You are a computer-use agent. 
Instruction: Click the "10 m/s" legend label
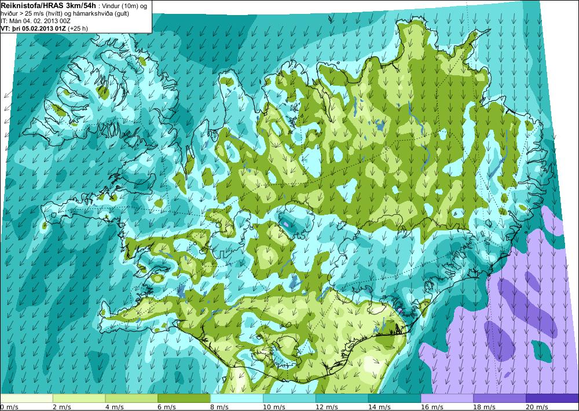(274, 407)
